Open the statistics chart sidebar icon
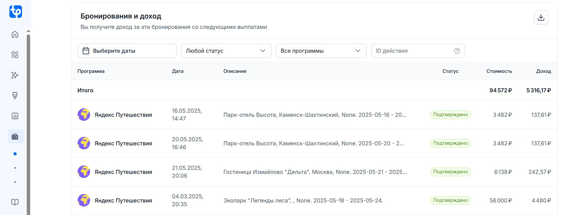Viewport: 577px width, 215px height. coord(15,116)
